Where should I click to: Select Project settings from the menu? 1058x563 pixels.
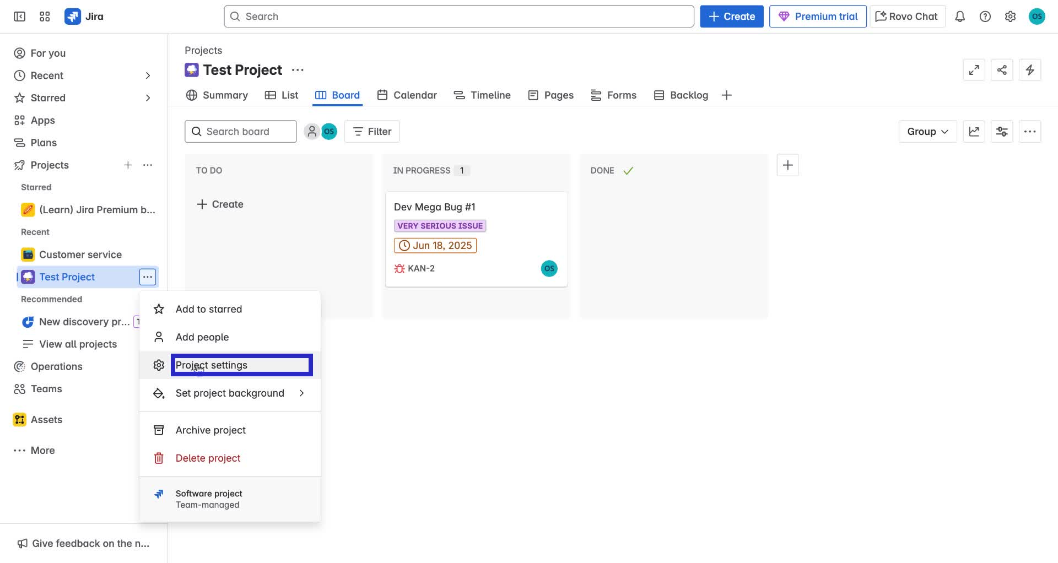[x=211, y=365]
